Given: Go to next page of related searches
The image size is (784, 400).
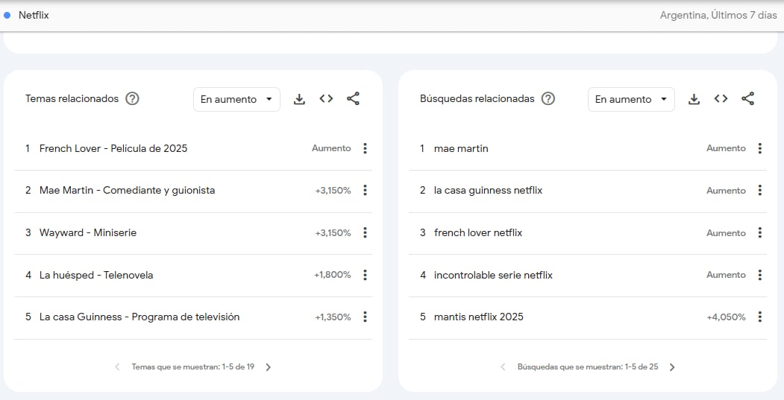Looking at the screenshot, I should (672, 367).
